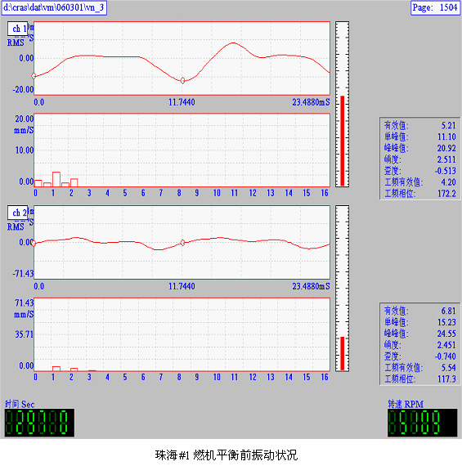Select the file path field at top left
462x466 pixels.
54,7
